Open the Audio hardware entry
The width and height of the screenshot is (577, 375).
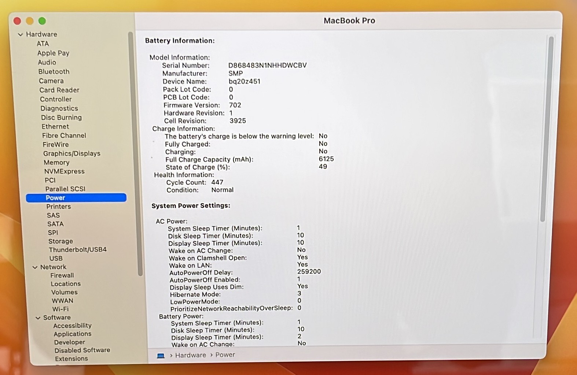[x=47, y=62]
